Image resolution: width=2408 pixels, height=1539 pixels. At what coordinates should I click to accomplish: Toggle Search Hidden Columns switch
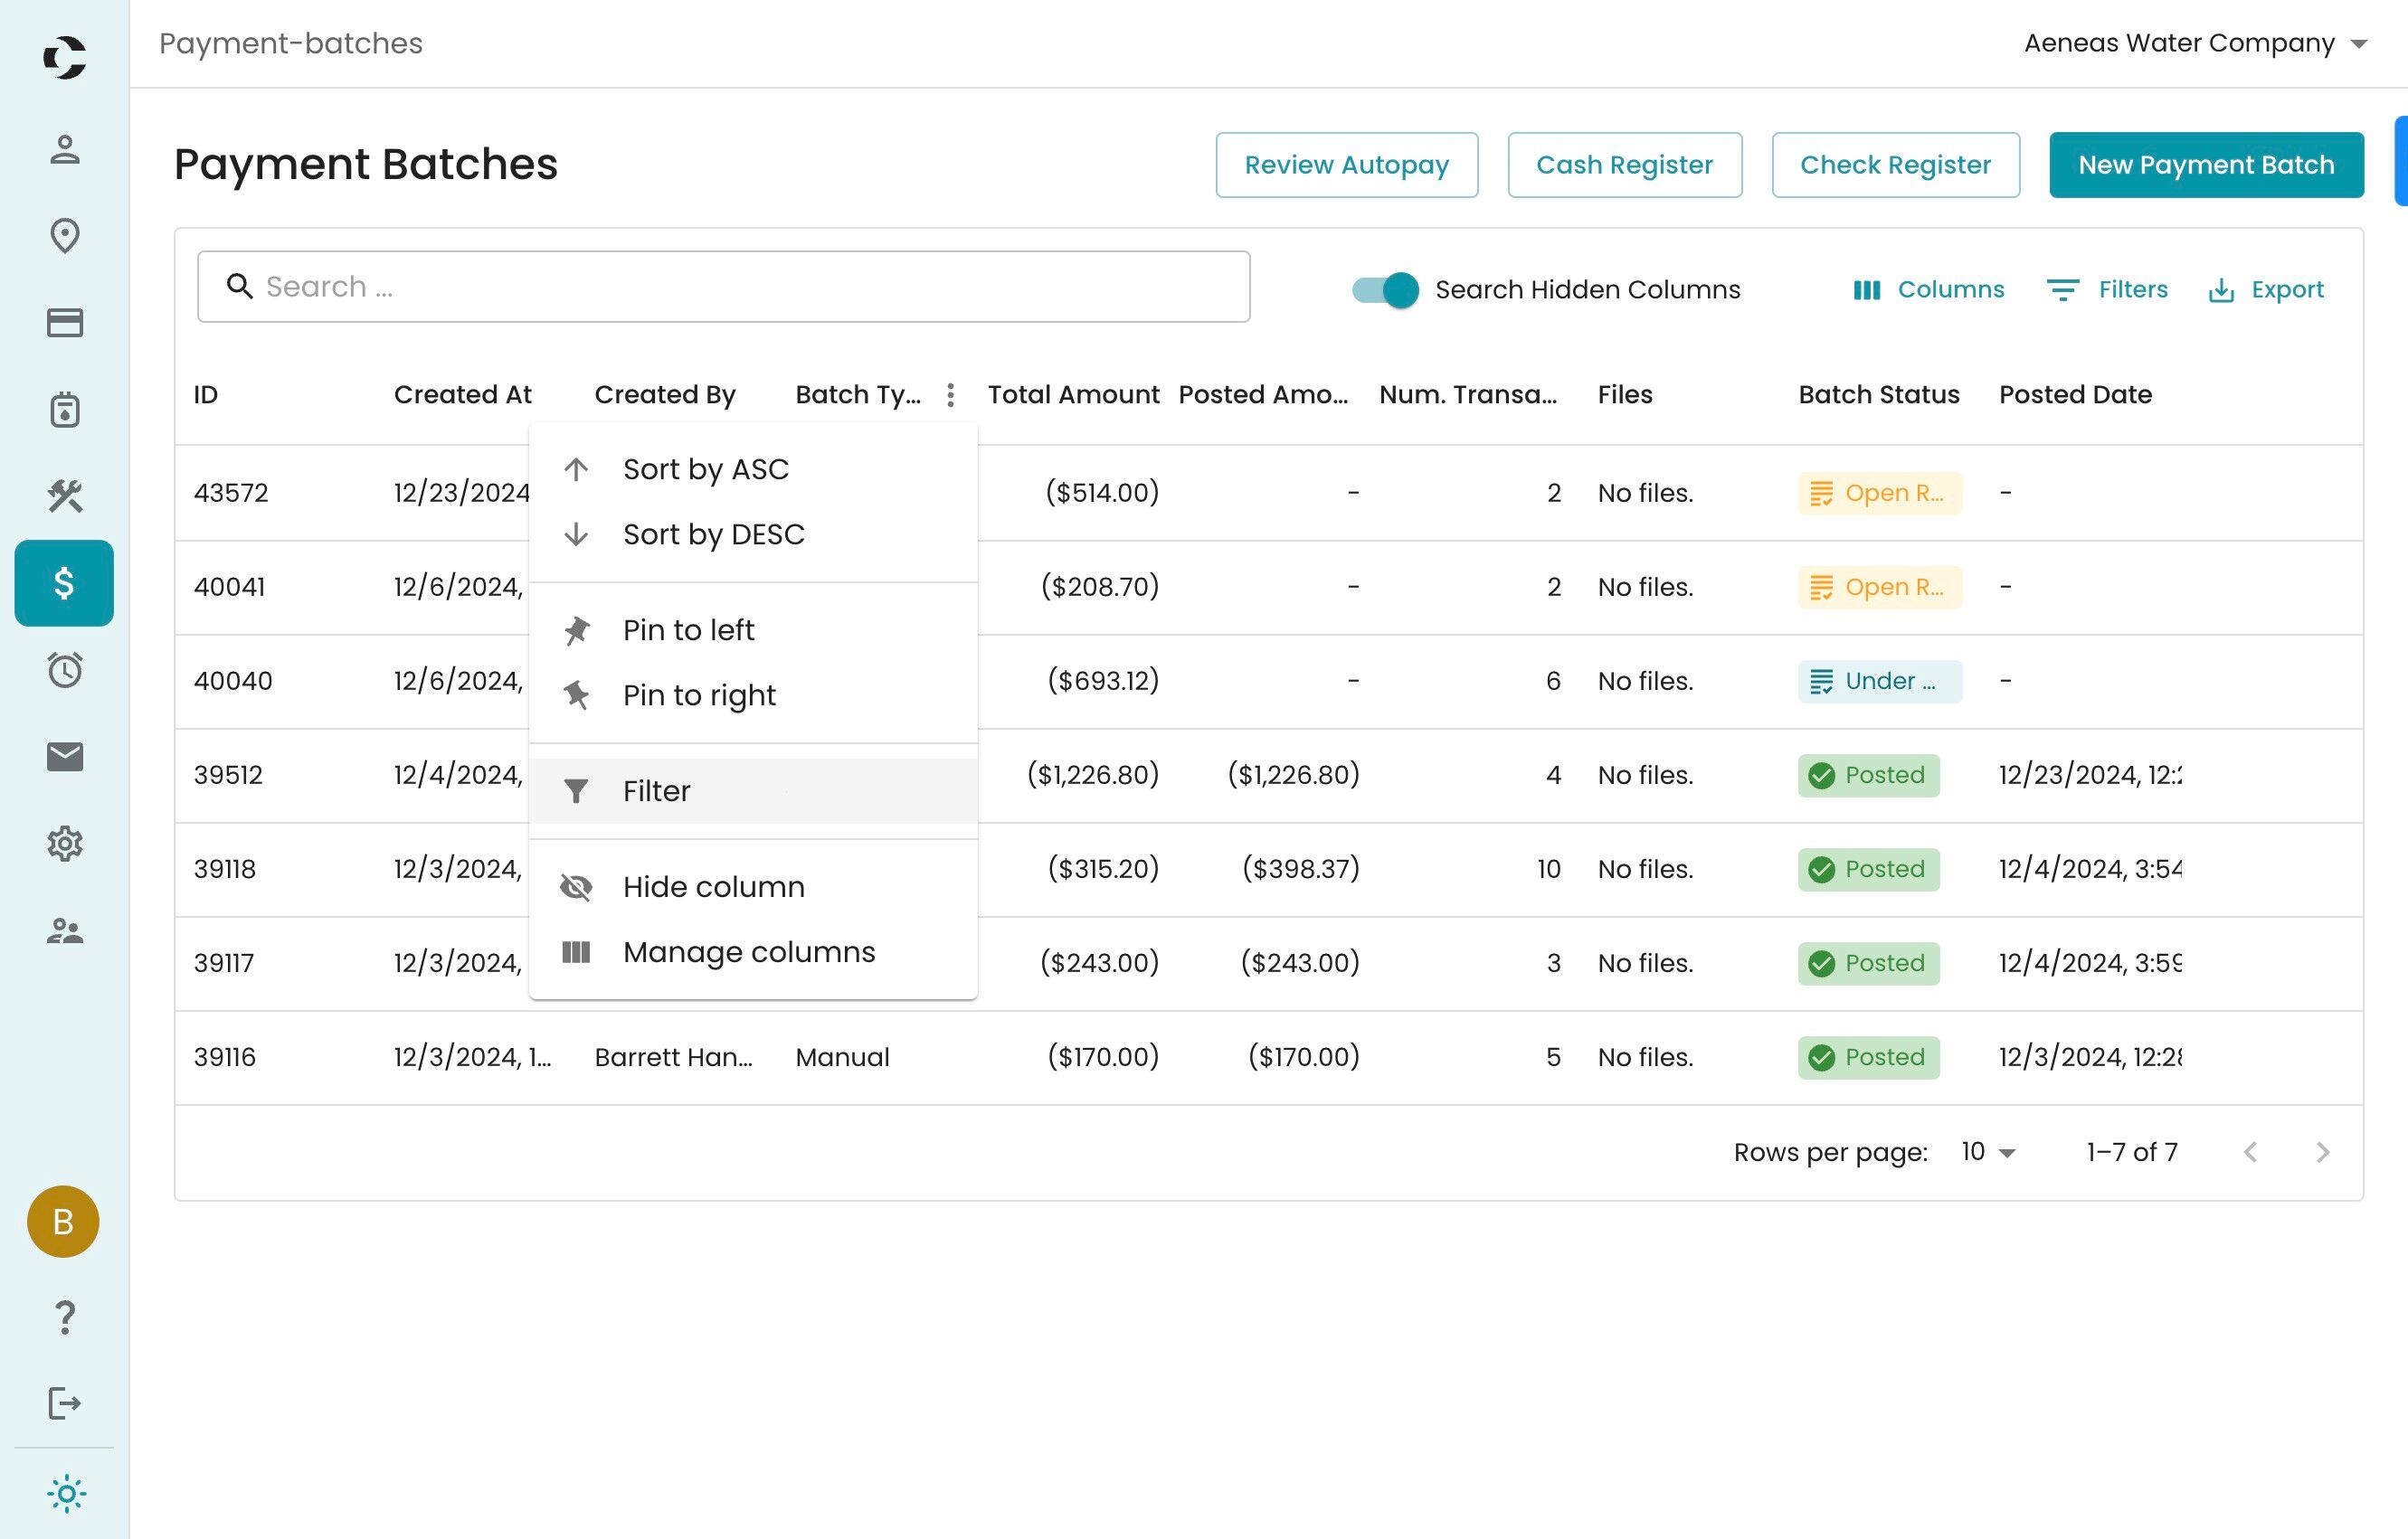point(1385,290)
